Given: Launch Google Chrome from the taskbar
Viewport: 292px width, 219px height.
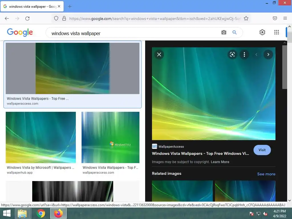Looking at the screenshot, I should click(x=41, y=213).
